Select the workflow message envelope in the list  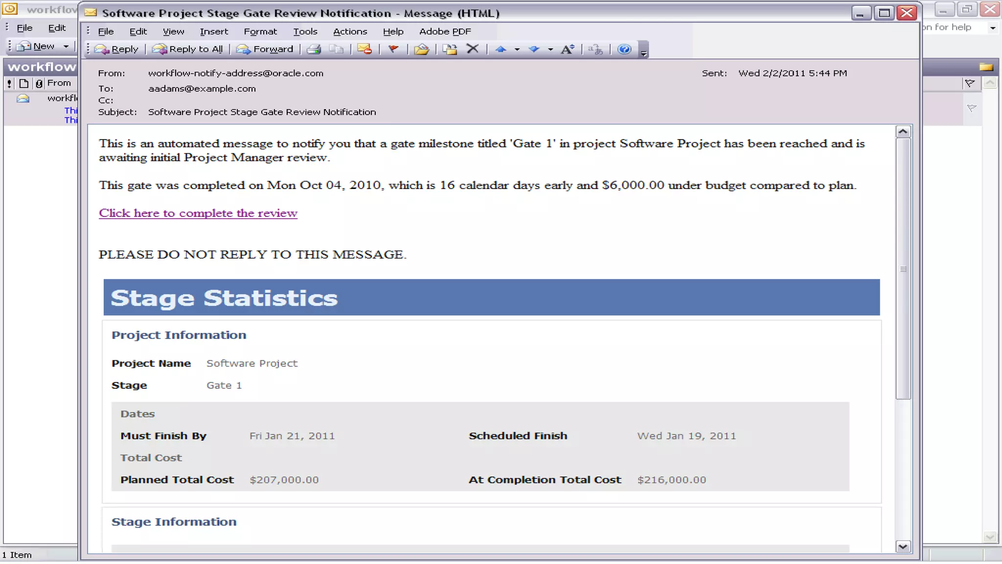23,98
